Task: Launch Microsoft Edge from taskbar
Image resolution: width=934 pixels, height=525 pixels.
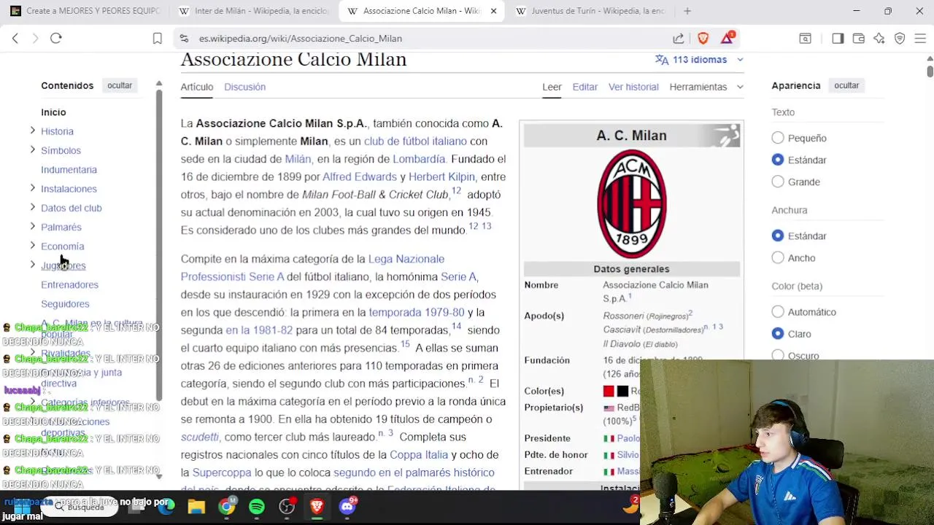Action: point(166,506)
